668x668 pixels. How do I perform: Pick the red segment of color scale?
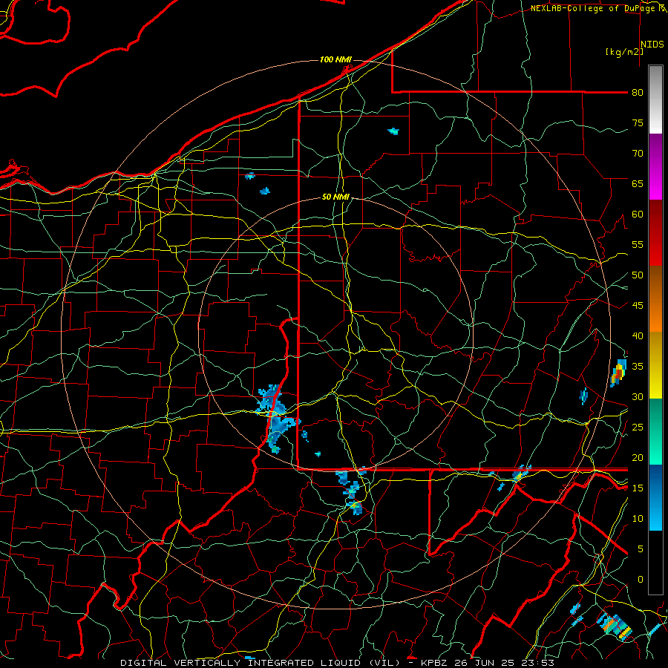pyautogui.click(x=655, y=234)
